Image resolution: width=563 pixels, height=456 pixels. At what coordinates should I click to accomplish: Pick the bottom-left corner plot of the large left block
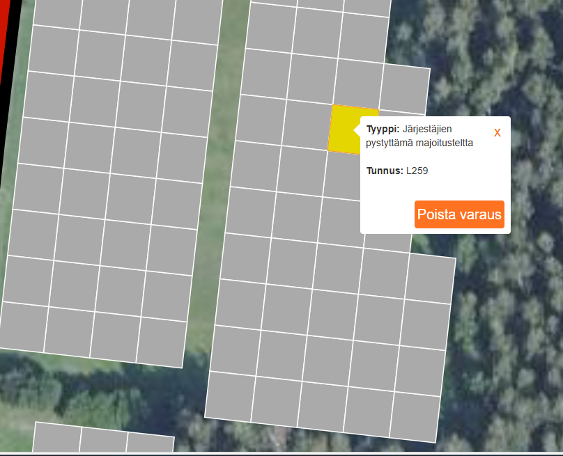point(24,324)
